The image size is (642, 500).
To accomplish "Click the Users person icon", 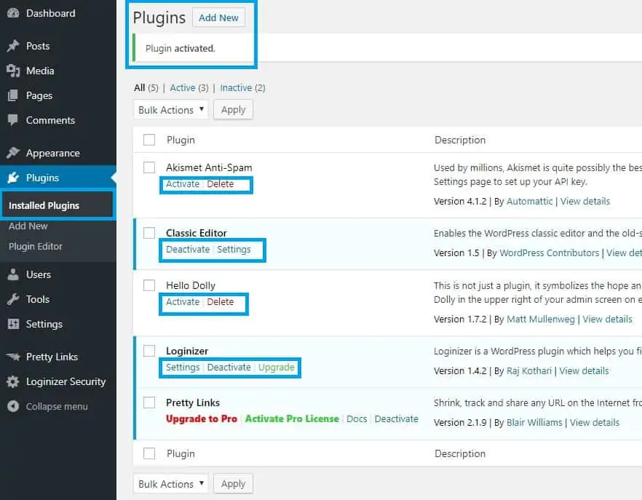I will click(x=13, y=274).
